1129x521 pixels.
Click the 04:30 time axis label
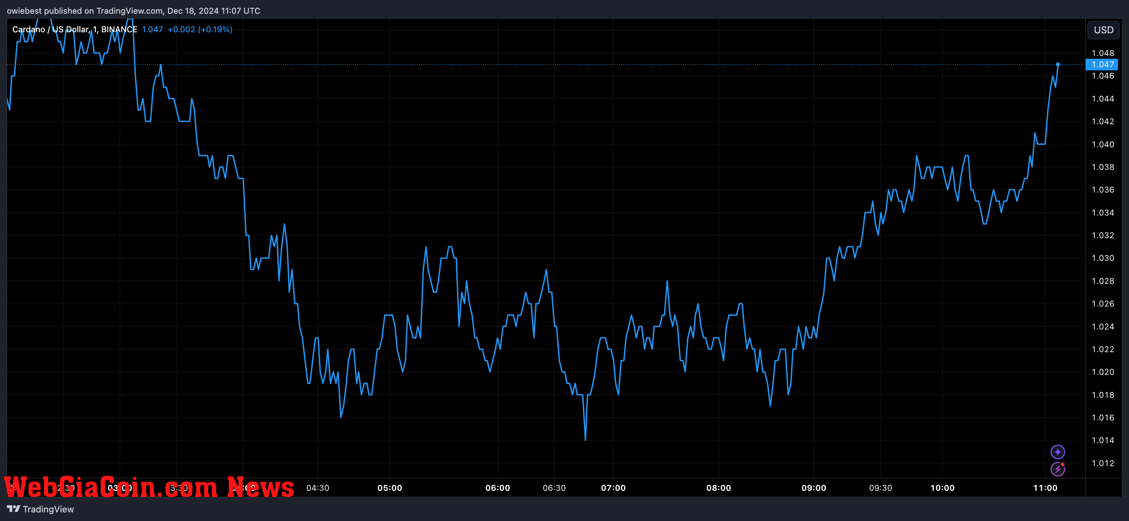(317, 488)
